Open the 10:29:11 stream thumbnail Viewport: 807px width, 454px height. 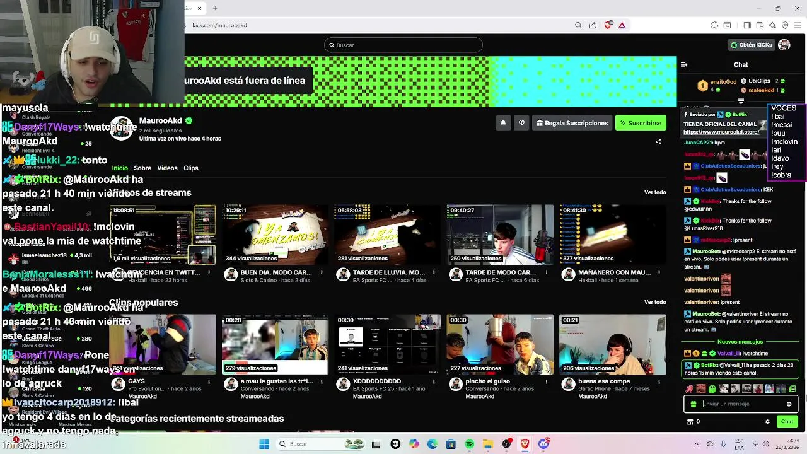tap(275, 235)
